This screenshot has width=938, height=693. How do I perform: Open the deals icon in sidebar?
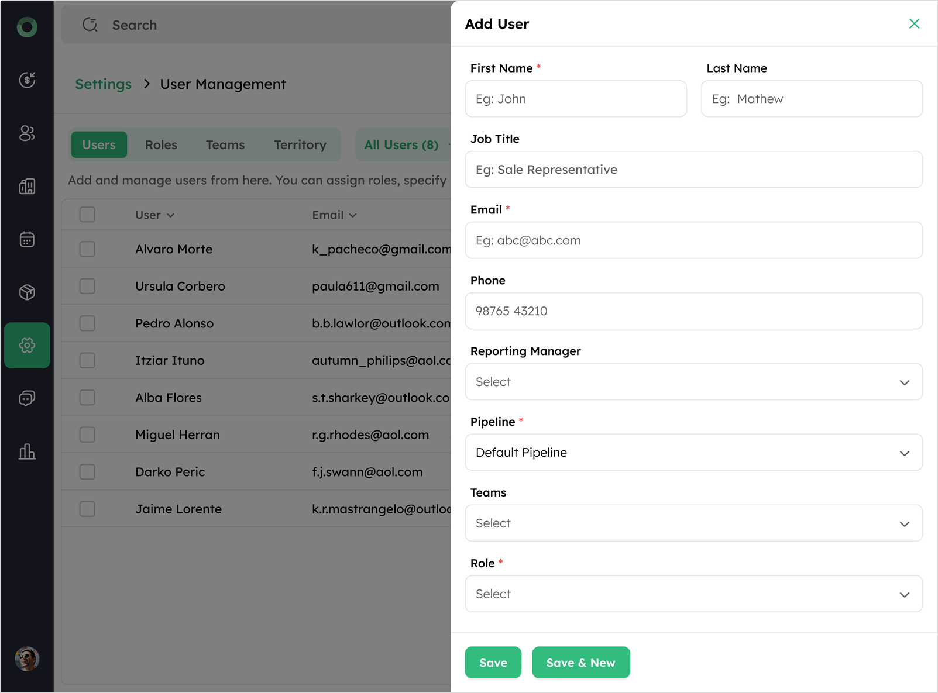[x=27, y=80]
